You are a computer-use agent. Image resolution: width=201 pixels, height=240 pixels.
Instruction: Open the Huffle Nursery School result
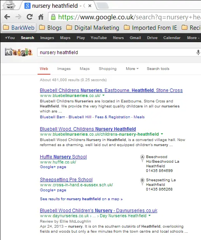coord(63,157)
